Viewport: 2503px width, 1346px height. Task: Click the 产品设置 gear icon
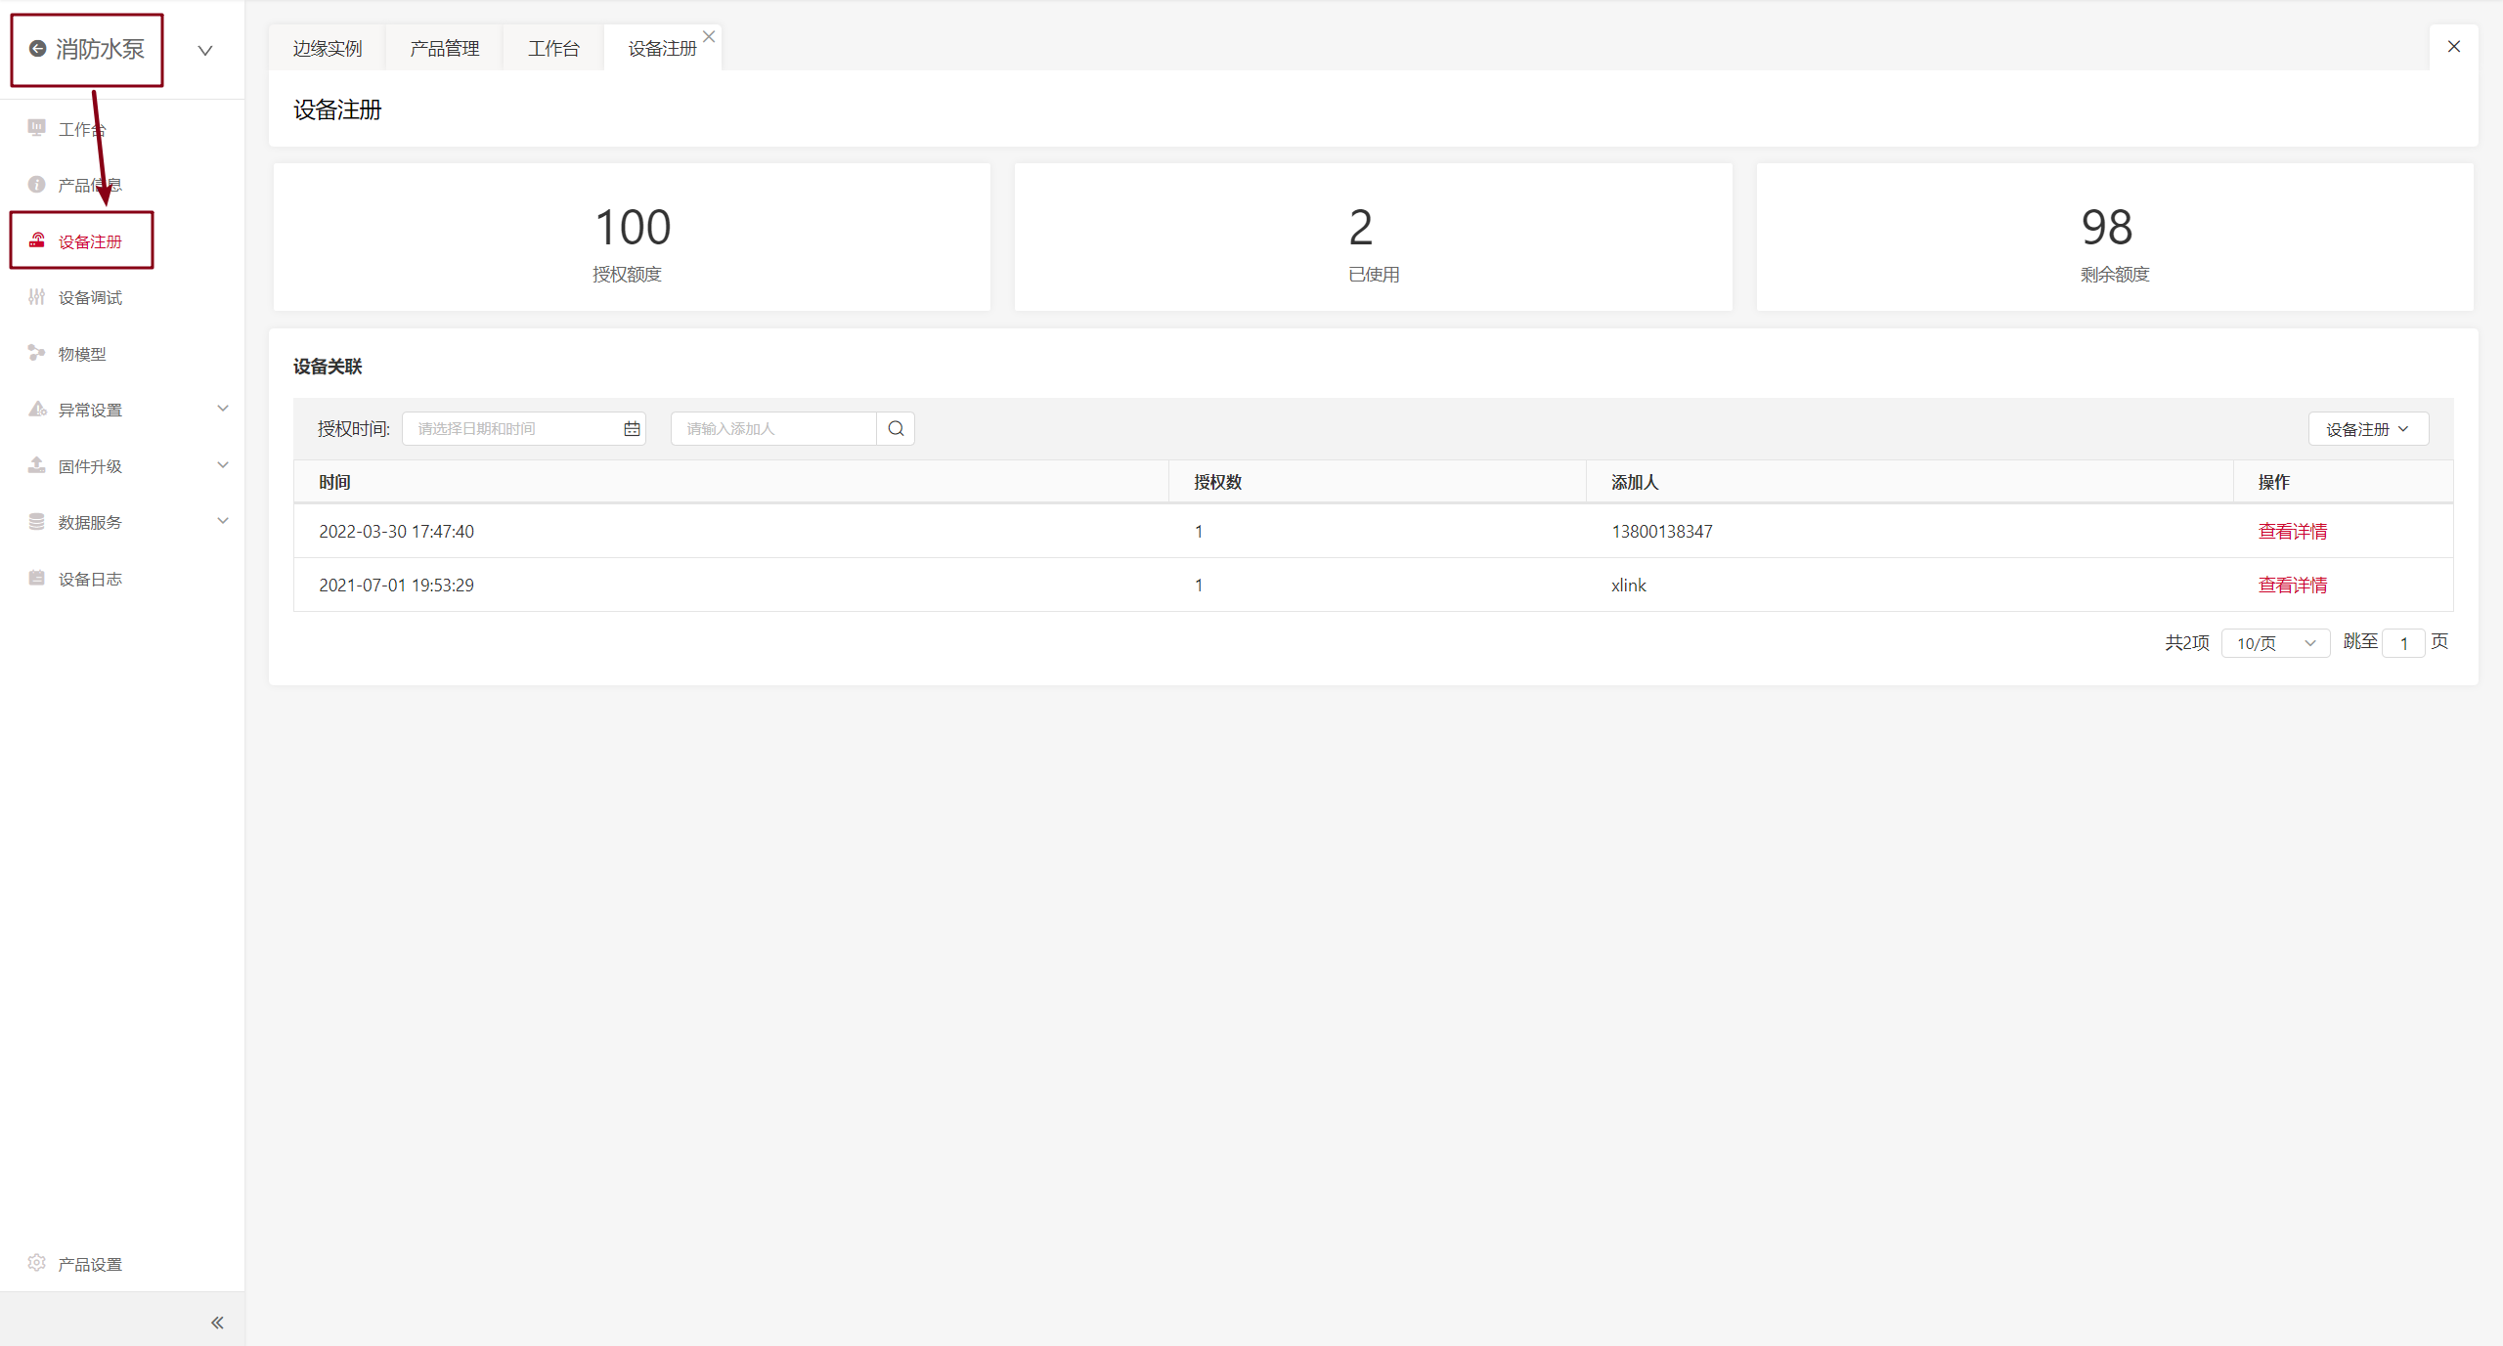click(x=37, y=1263)
